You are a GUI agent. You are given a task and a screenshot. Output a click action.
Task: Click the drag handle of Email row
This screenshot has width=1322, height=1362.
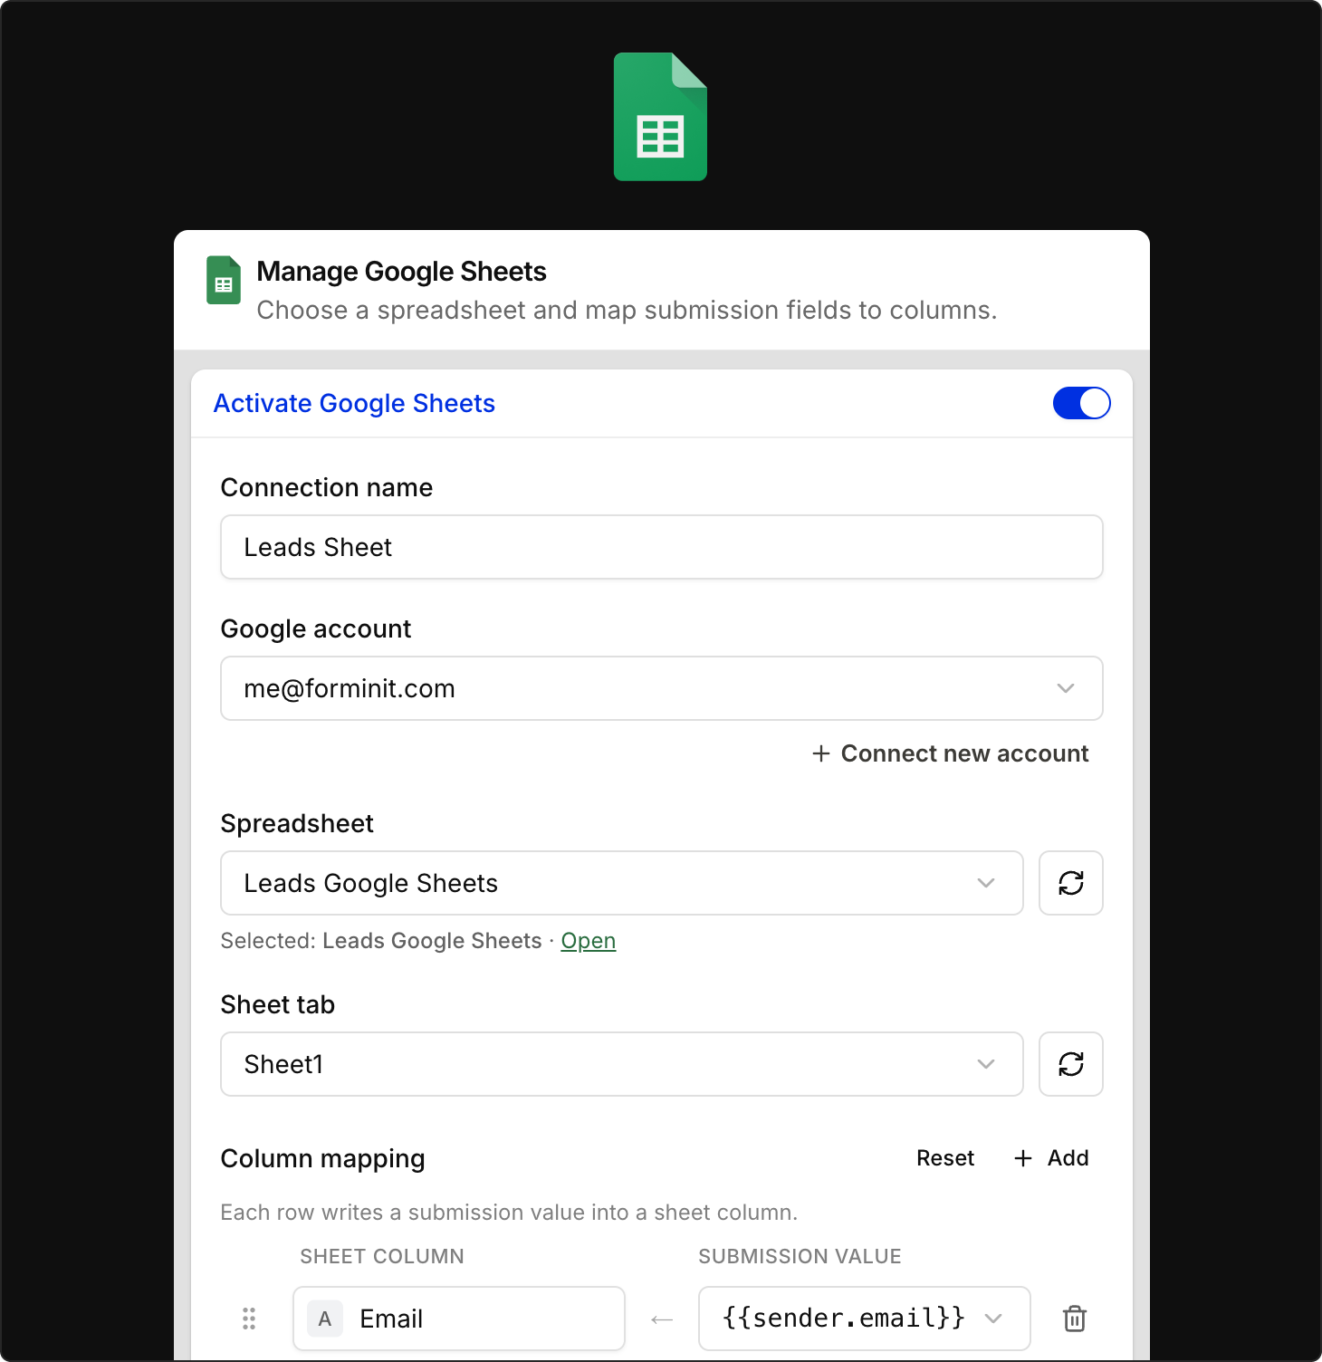point(249,1319)
